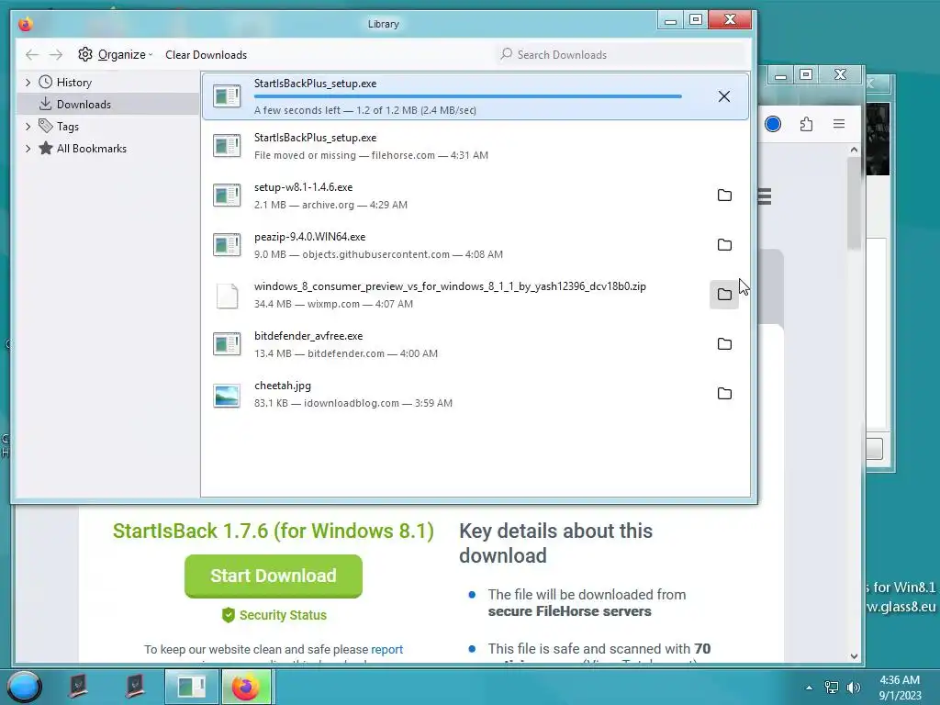Open the second pinned taskbar app icon
Screen dimensions: 940x705
[x=135, y=687]
